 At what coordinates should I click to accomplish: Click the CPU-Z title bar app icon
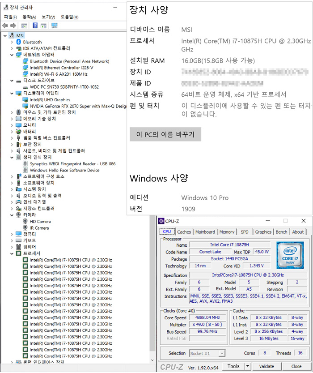click(x=161, y=221)
